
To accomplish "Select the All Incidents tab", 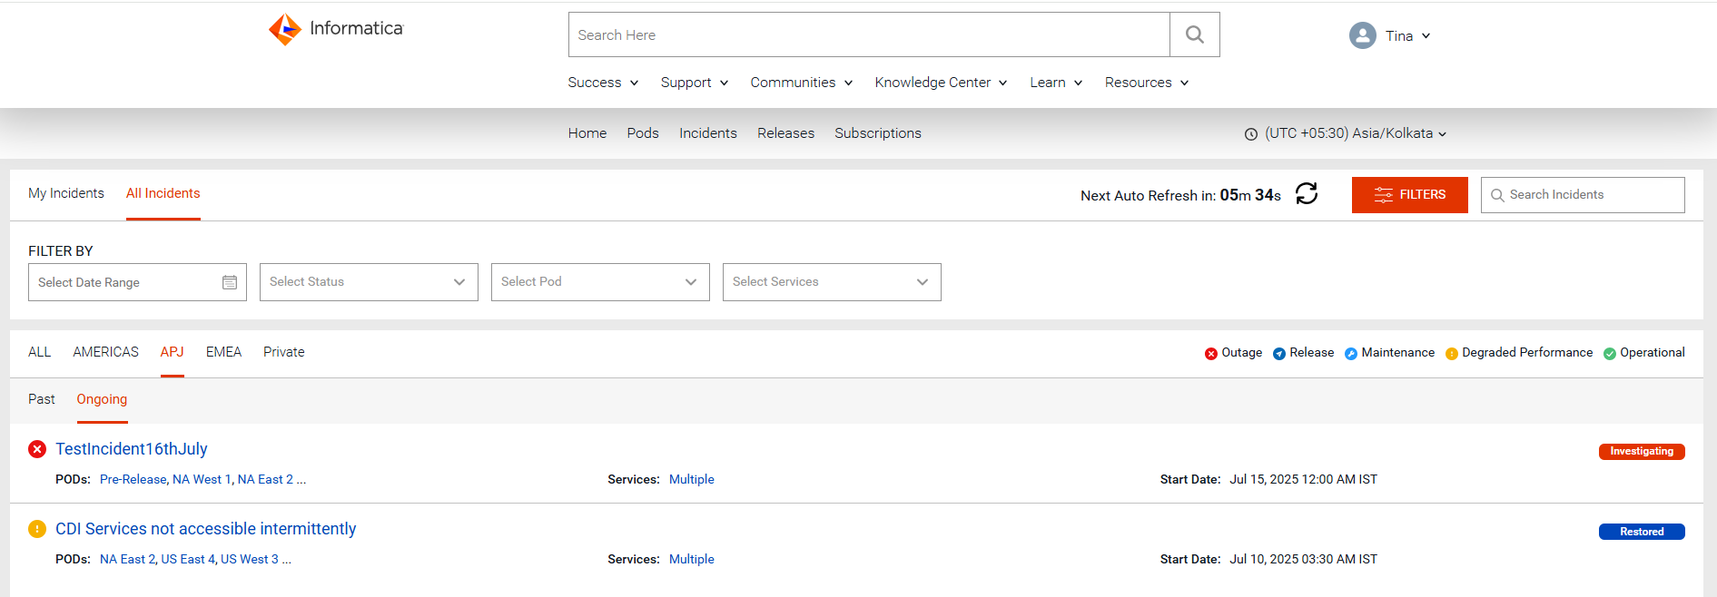I will point(163,193).
